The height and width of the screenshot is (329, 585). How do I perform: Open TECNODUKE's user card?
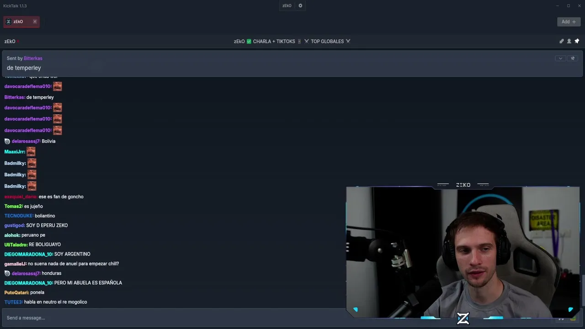[x=19, y=216]
